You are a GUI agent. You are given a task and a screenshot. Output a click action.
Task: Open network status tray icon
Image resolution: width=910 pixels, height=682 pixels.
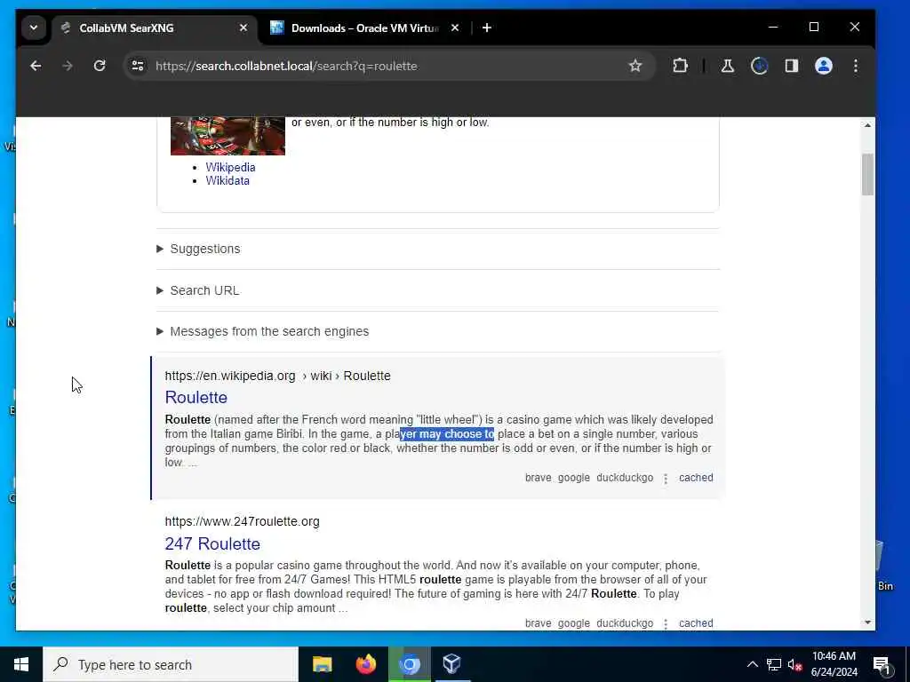[x=774, y=664]
